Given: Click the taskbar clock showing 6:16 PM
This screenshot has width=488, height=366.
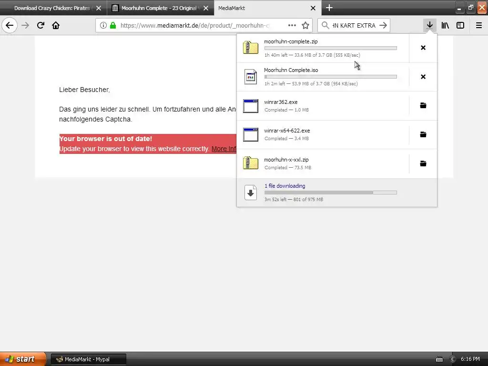Looking at the screenshot, I should (x=470, y=359).
